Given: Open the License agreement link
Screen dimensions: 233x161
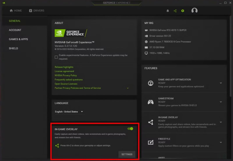Looking at the screenshot, I should [x=64, y=71].
